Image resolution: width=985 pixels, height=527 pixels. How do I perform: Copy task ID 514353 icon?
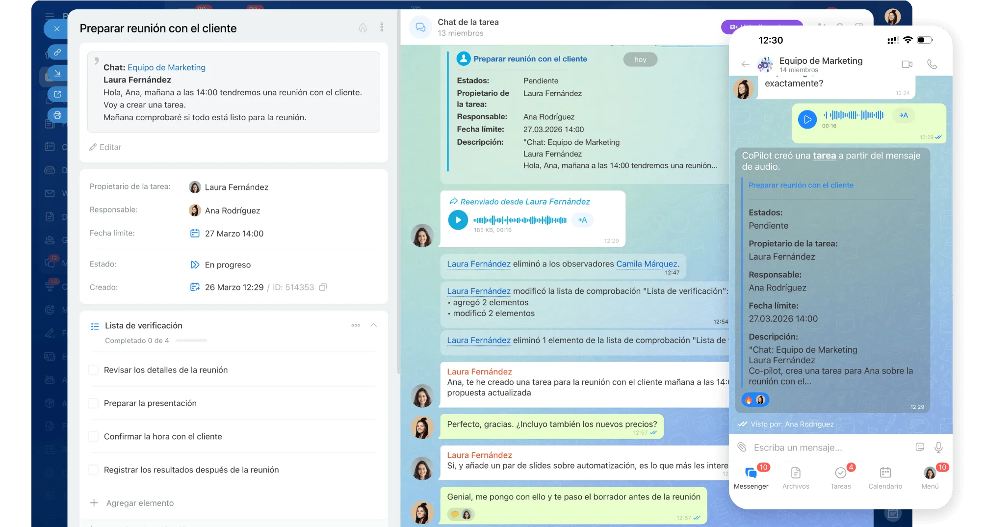(x=323, y=287)
